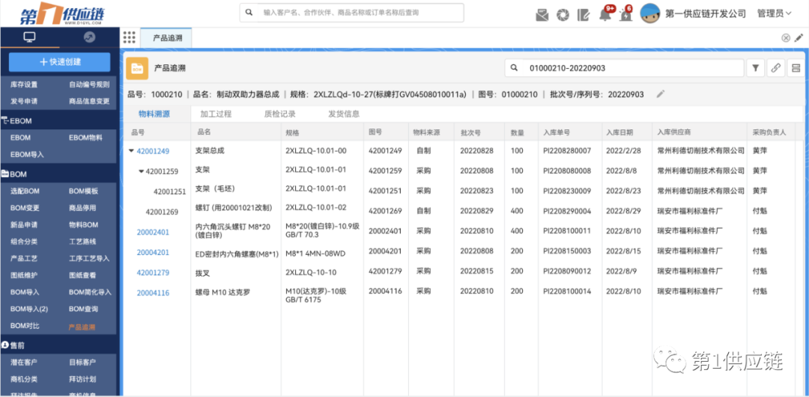This screenshot has width=809, height=397.
Task: Click the search magnifier in top bar
Action: coord(249,13)
